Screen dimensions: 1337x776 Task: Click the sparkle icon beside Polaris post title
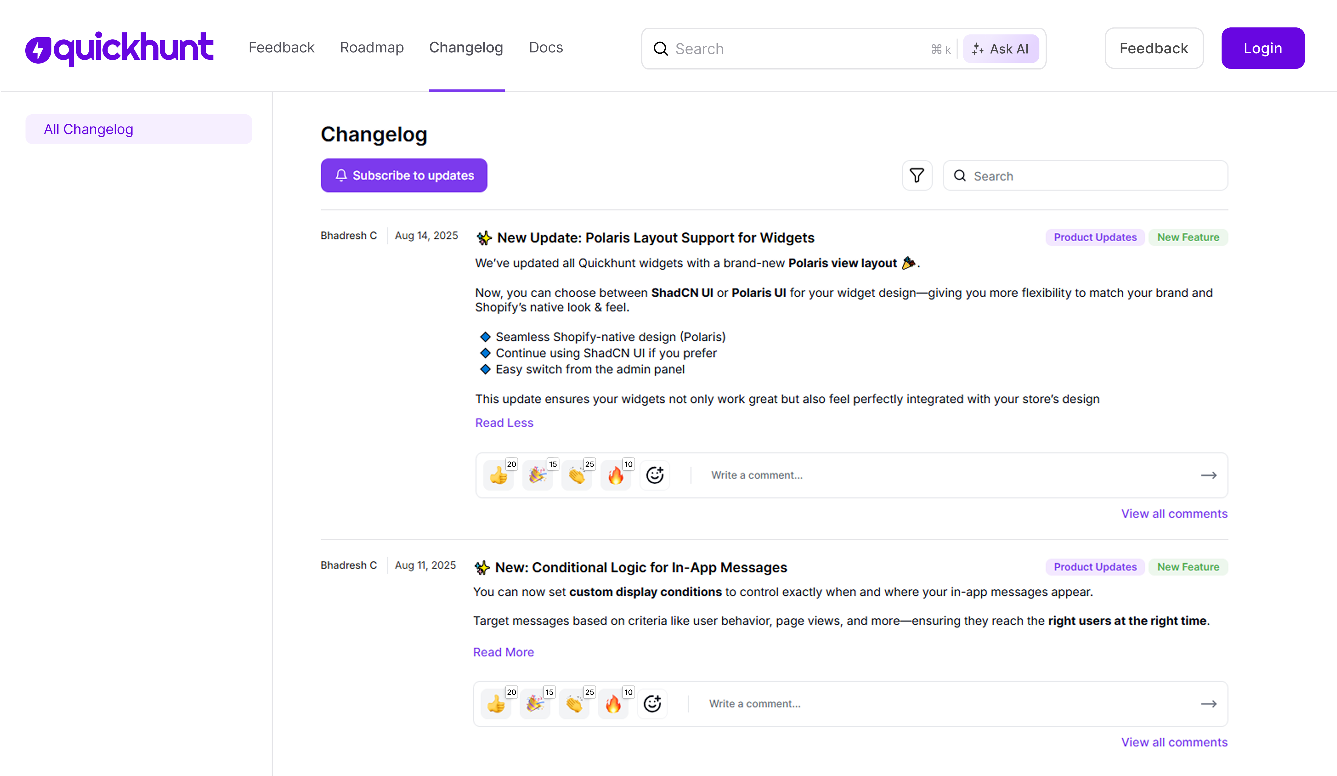pos(484,238)
